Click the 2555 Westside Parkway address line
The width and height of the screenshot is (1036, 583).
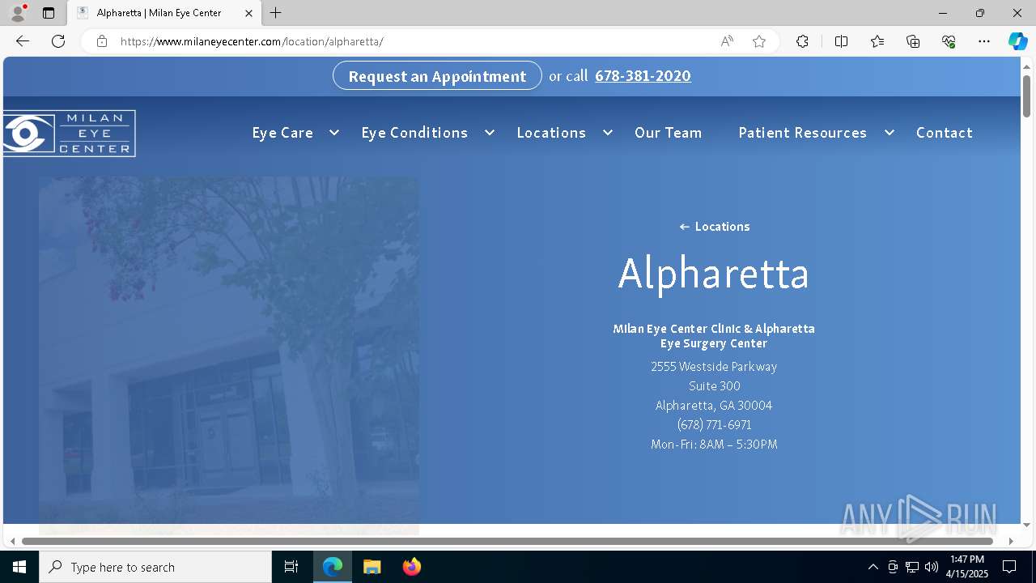pos(714,367)
